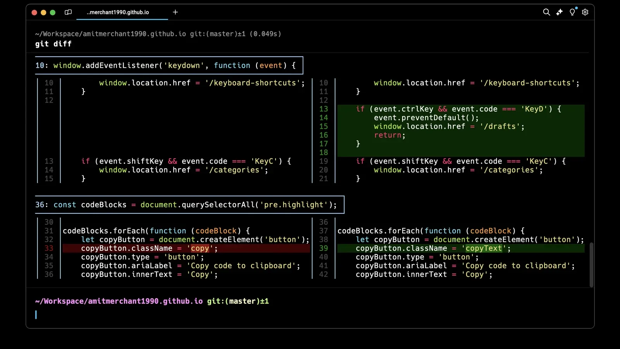Click 'git:(master)±1' in the bottom prompt
This screenshot has height=349, width=620.
pyautogui.click(x=238, y=301)
